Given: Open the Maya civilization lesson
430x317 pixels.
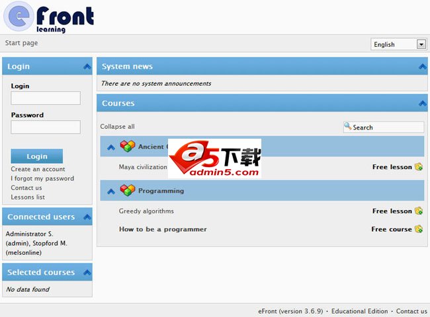Looking at the screenshot, I should 143,166.
